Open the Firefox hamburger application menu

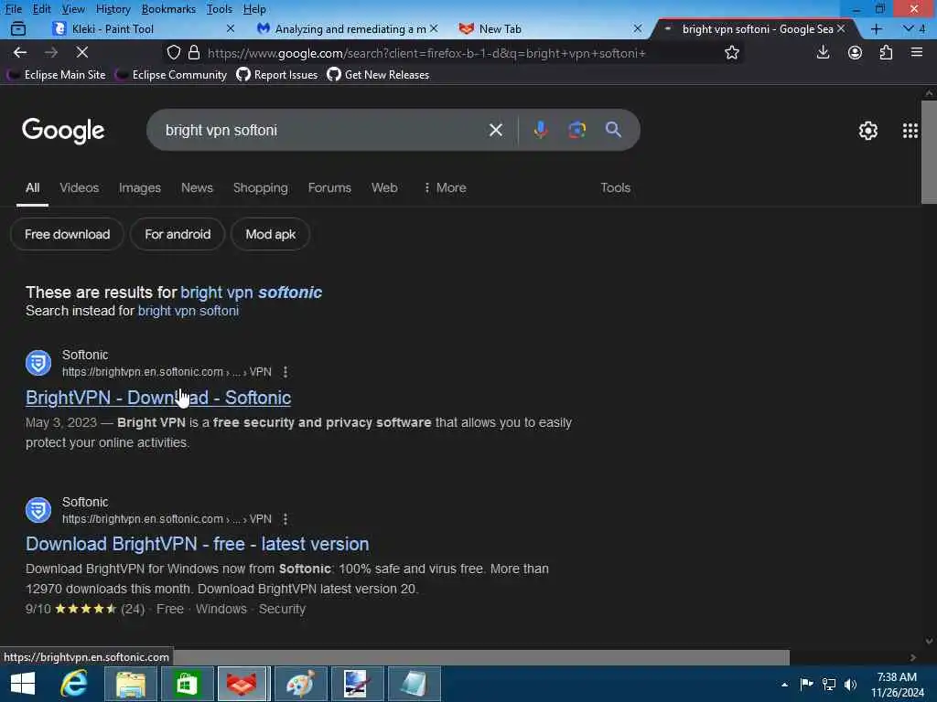917,52
